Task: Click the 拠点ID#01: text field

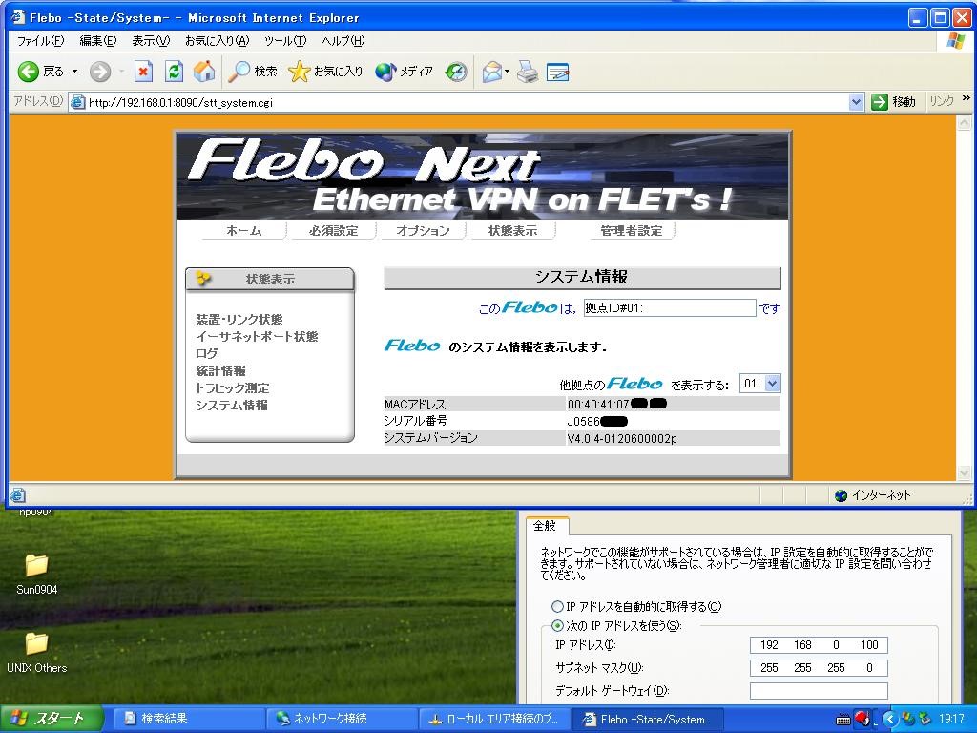Action: (670, 307)
